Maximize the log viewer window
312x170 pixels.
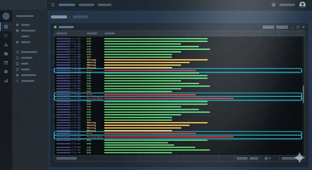298,27
